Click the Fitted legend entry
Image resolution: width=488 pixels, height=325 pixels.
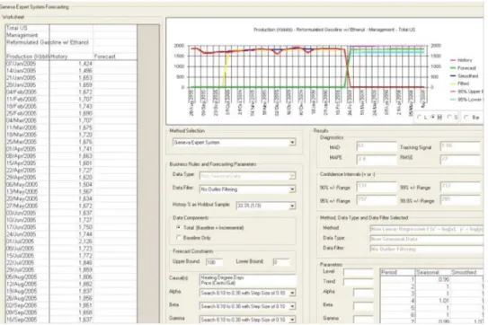(459, 83)
